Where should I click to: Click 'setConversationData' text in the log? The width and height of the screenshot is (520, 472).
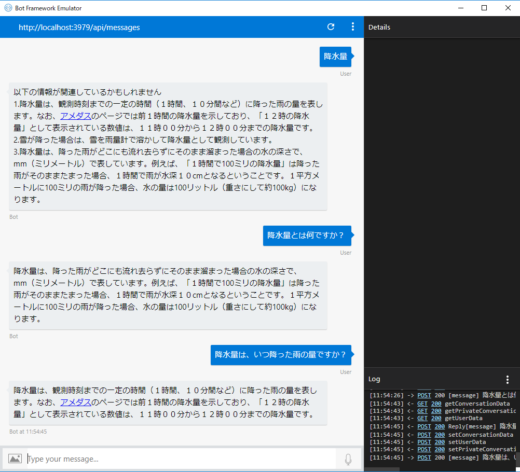coord(481,435)
